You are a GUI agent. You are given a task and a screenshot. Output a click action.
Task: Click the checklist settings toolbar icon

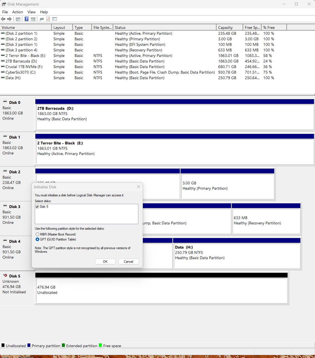coord(55,19)
